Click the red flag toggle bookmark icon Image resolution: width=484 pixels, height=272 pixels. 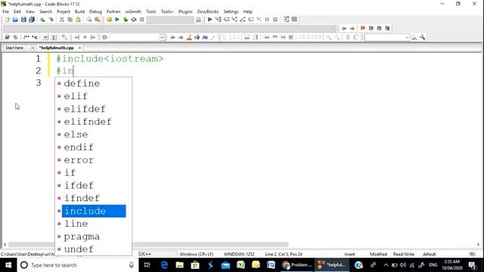(363, 29)
